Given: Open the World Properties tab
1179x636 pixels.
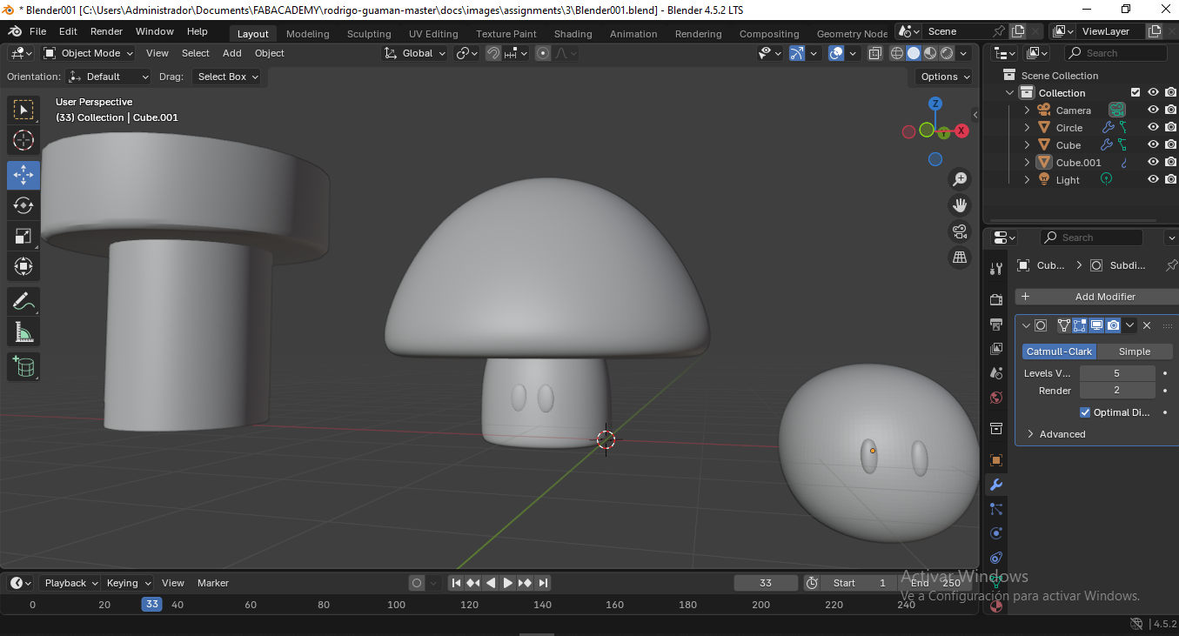Looking at the screenshot, I should 995,397.
